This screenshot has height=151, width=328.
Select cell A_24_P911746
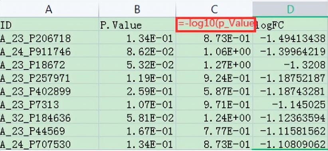tap(49, 51)
